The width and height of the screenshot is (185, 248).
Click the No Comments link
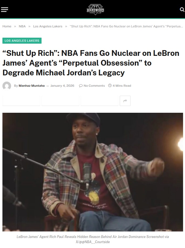coord(94,86)
